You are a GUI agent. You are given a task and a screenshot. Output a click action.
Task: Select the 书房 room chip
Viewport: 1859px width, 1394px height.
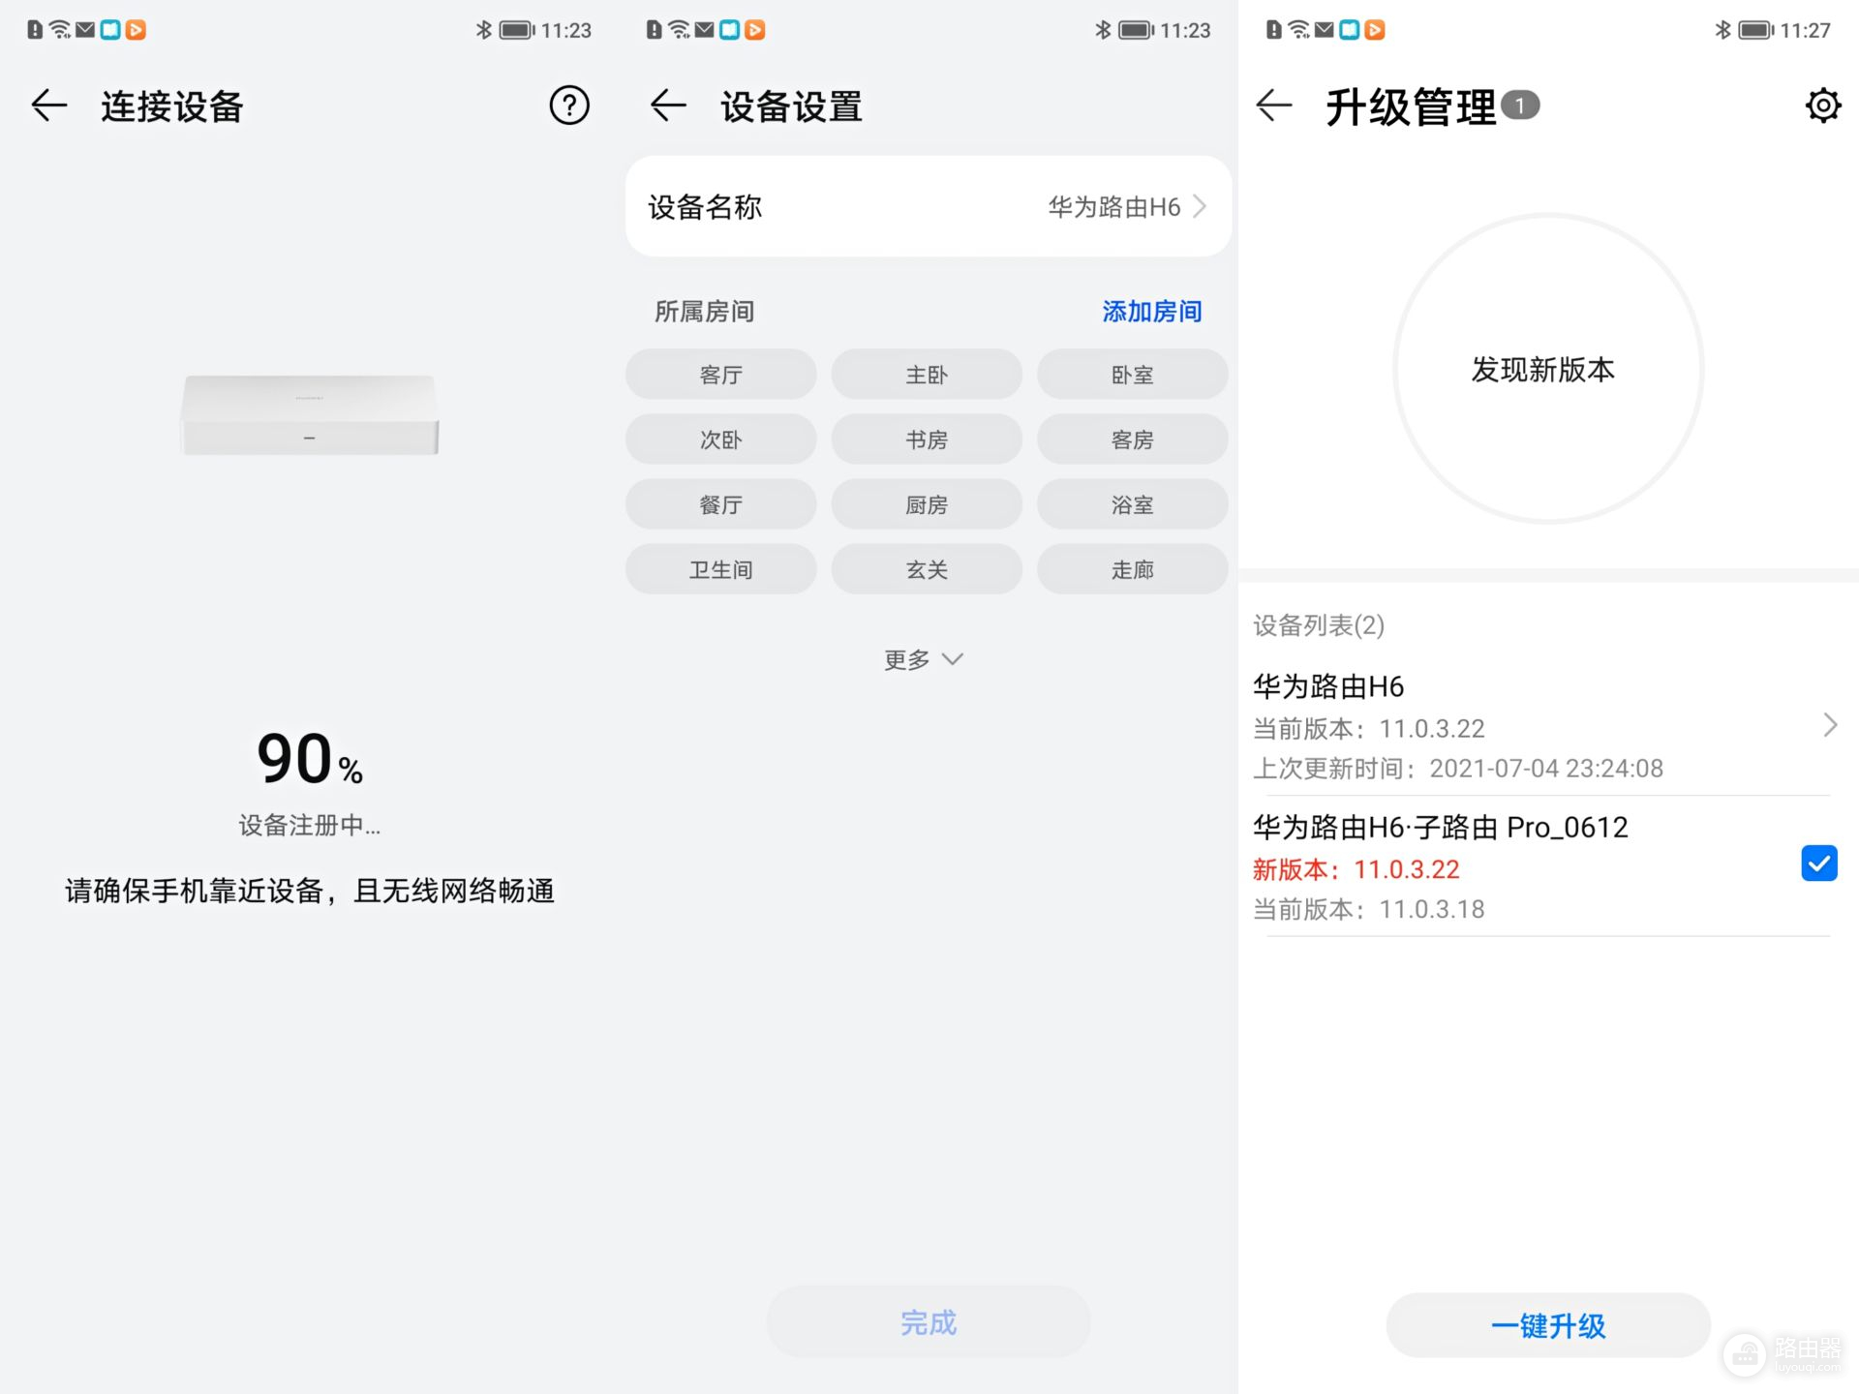pyautogui.click(x=927, y=439)
